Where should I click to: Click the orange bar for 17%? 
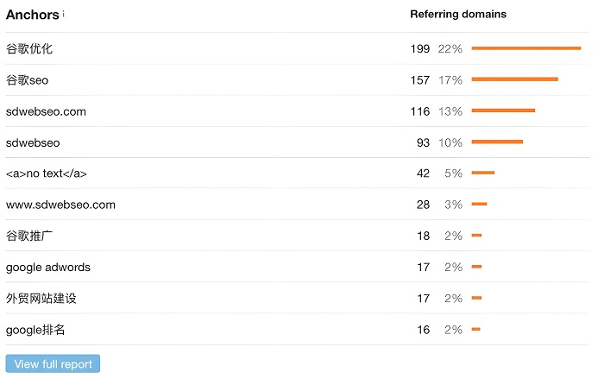click(515, 79)
